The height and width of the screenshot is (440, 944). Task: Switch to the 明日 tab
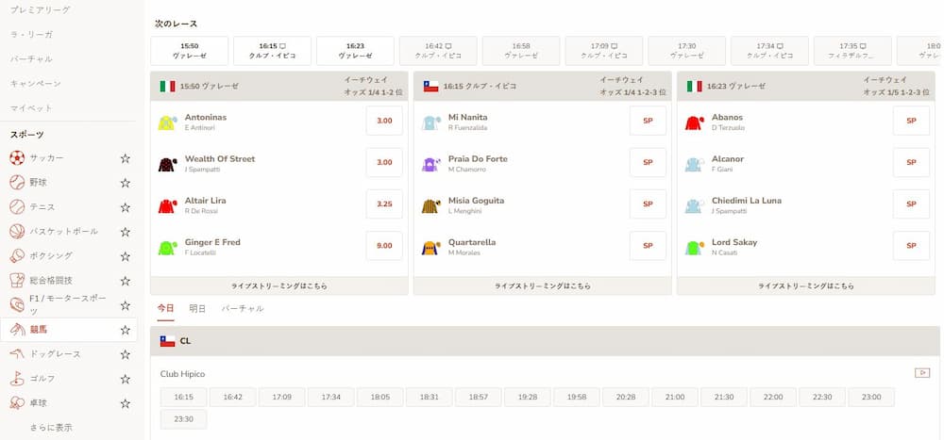click(x=197, y=309)
